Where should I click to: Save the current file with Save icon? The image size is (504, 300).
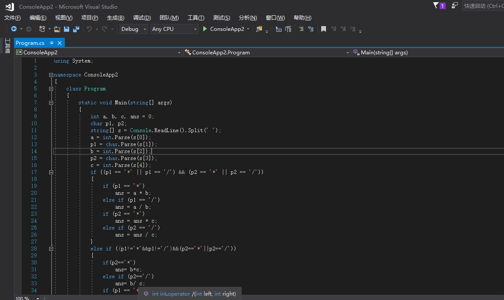click(x=67, y=29)
